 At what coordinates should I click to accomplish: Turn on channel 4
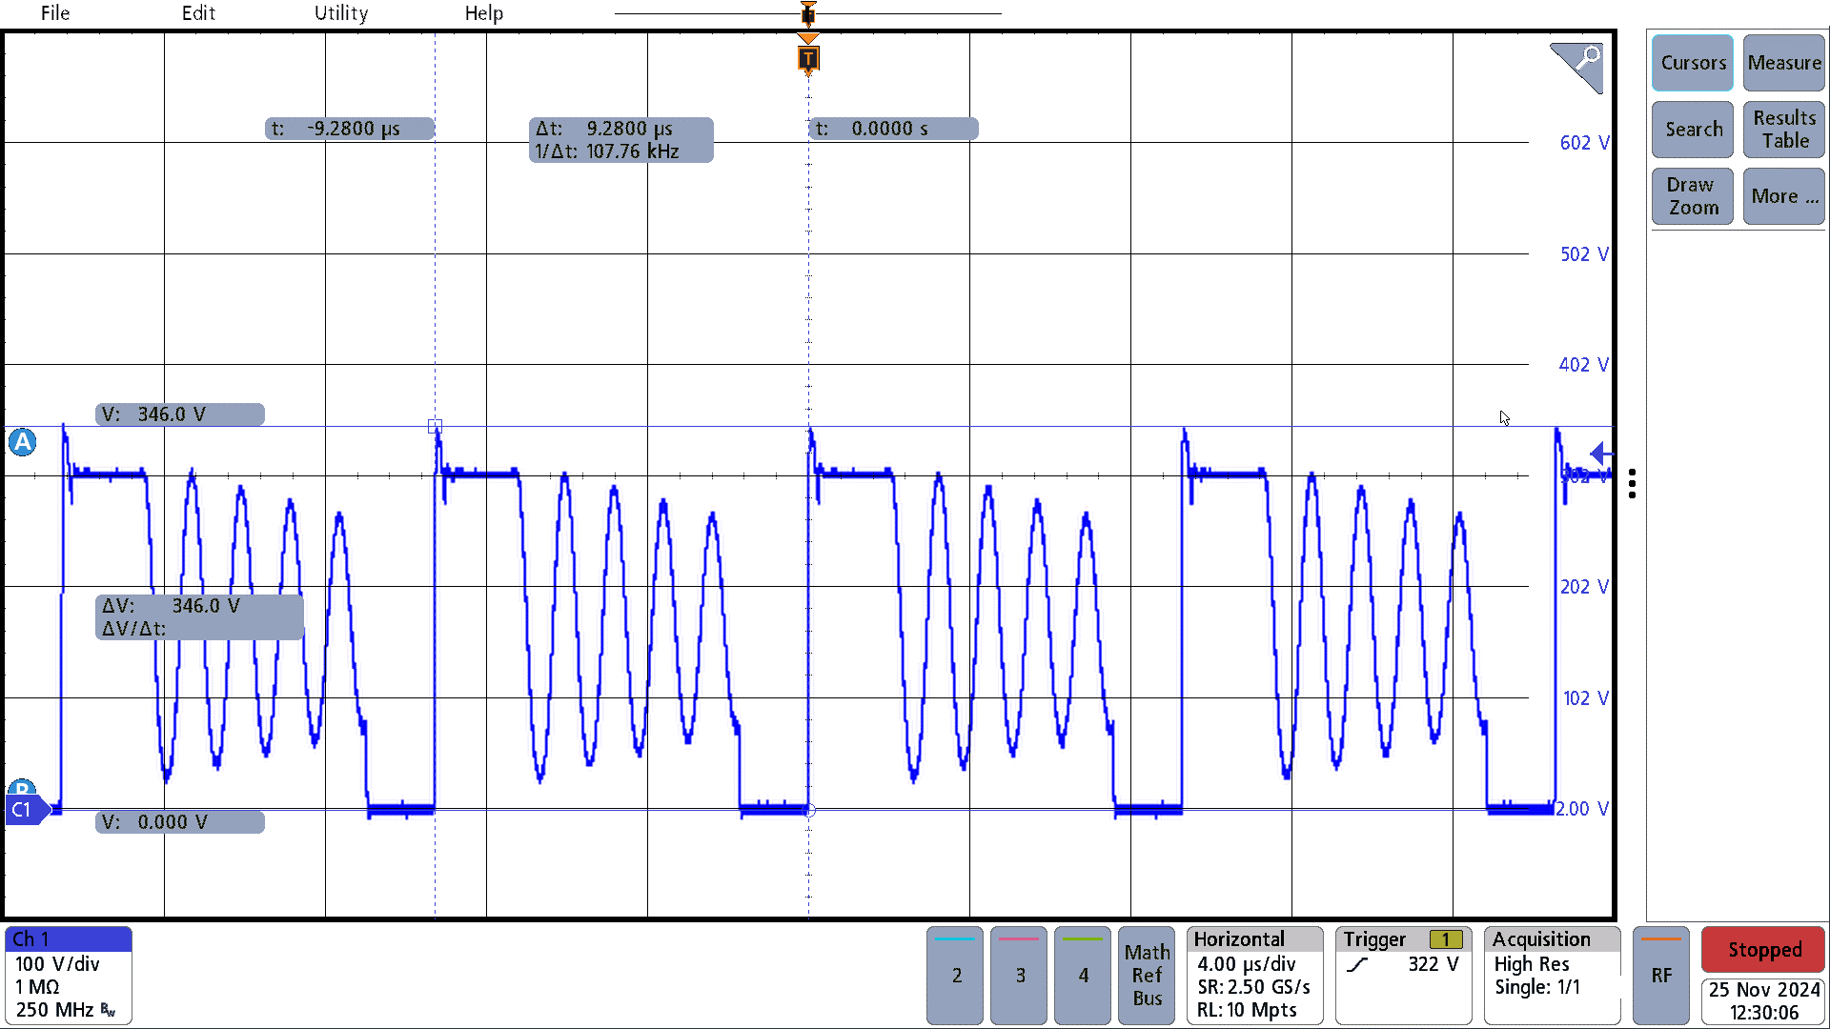tap(1083, 976)
